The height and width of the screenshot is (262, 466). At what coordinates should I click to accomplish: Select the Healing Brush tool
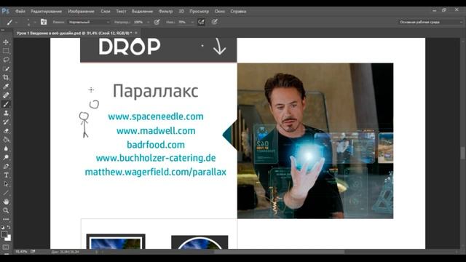(6, 95)
